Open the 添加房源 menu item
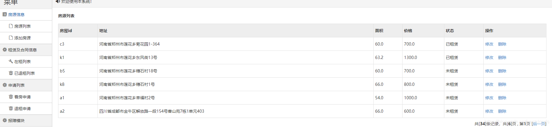Viewport: 552px width, 127px height. (x=22, y=38)
